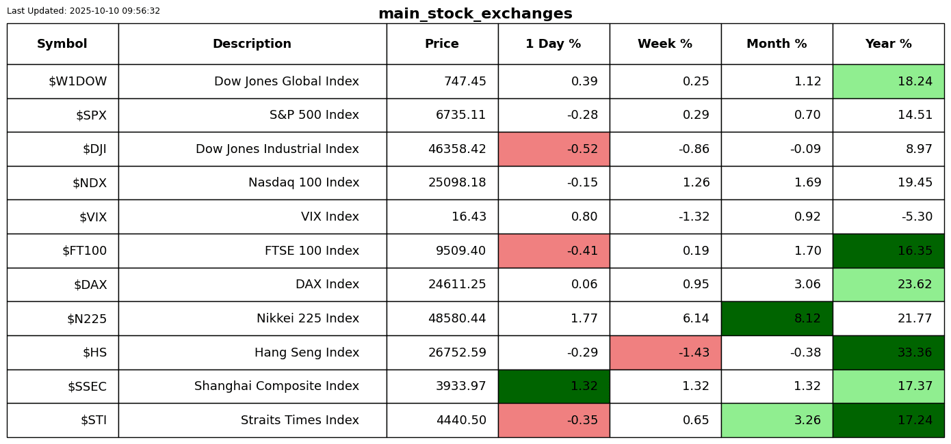Select the Shanghai Composite Index description

[x=276, y=387]
